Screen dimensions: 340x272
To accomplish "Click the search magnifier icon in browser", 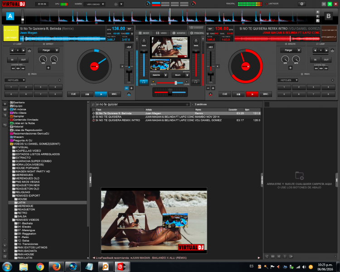I will (x=93, y=105).
